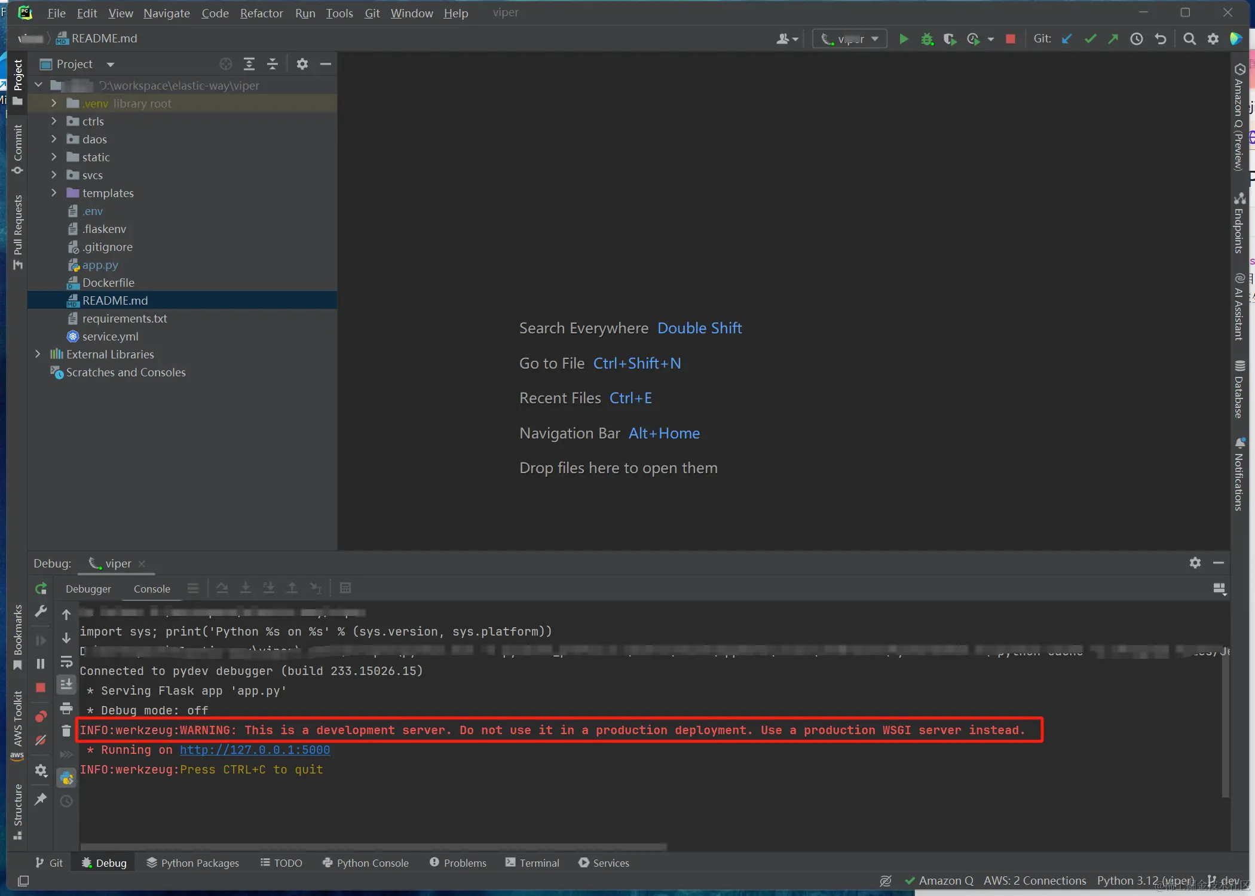Click the Git Update Project arrow
The width and height of the screenshot is (1255, 896).
pyautogui.click(x=1067, y=39)
